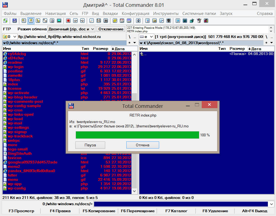
Task: Go to parent folder in right panel
Action: coord(207,54)
